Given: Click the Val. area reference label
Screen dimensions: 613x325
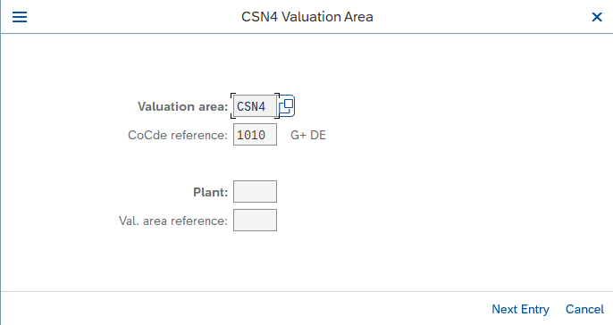Looking at the screenshot, I should click(173, 221).
